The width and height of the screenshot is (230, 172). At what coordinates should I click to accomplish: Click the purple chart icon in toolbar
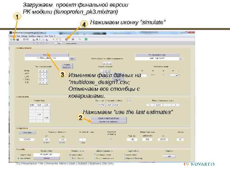[47, 39]
